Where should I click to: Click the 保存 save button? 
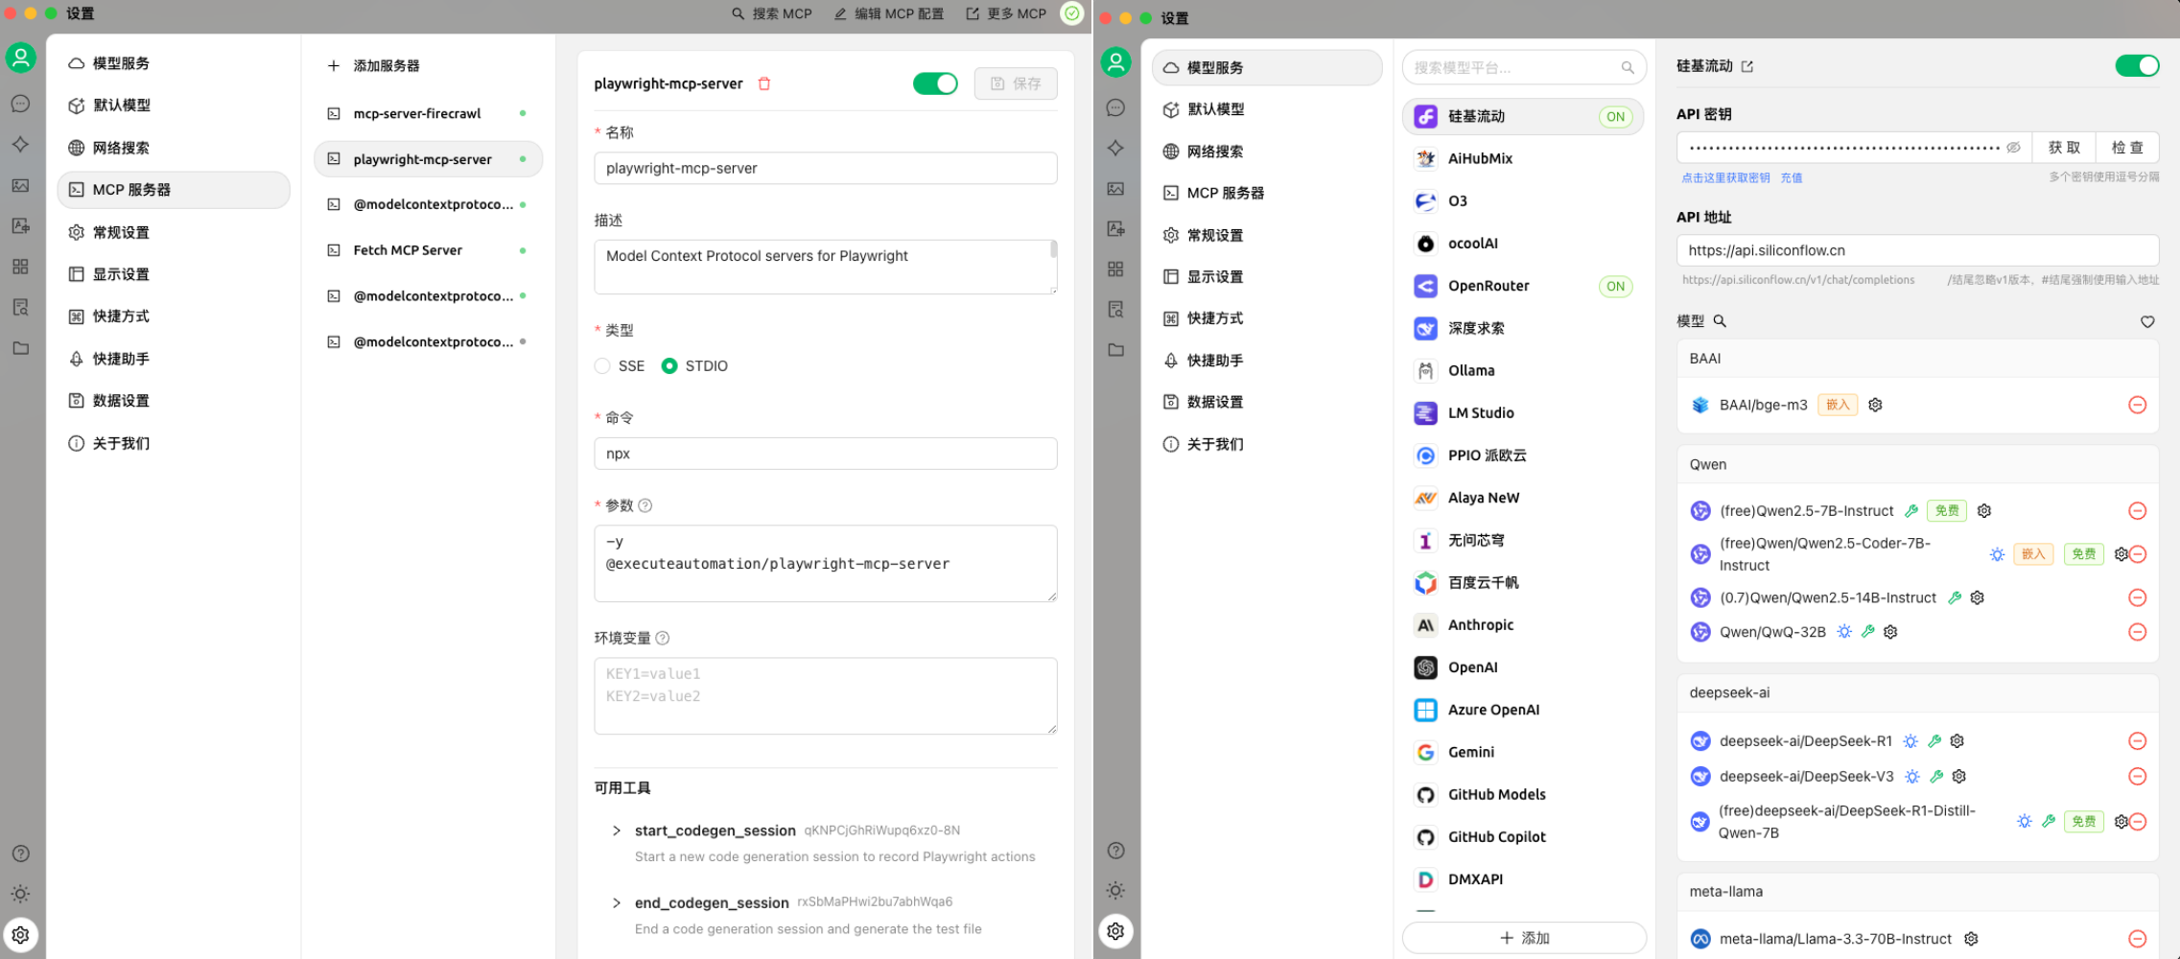(x=1016, y=83)
